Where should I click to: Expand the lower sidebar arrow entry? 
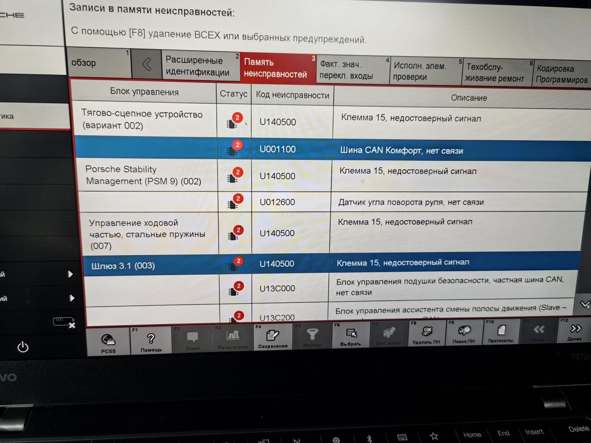point(72,298)
